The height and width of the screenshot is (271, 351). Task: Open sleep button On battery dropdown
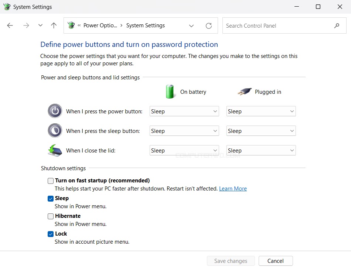(x=184, y=131)
